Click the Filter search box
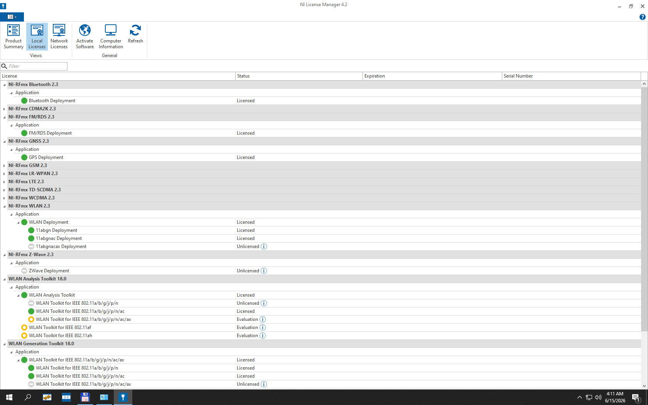 pyautogui.click(x=34, y=66)
